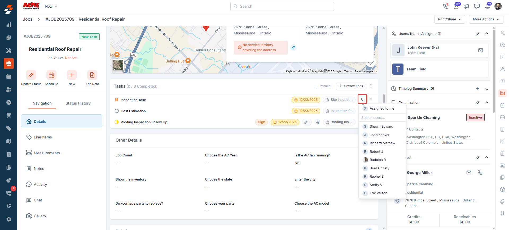
Task: Click the Update Status pencil icon
Action: point(31,75)
